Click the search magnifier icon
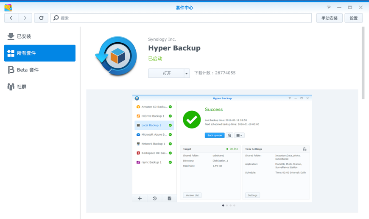 pos(56,18)
